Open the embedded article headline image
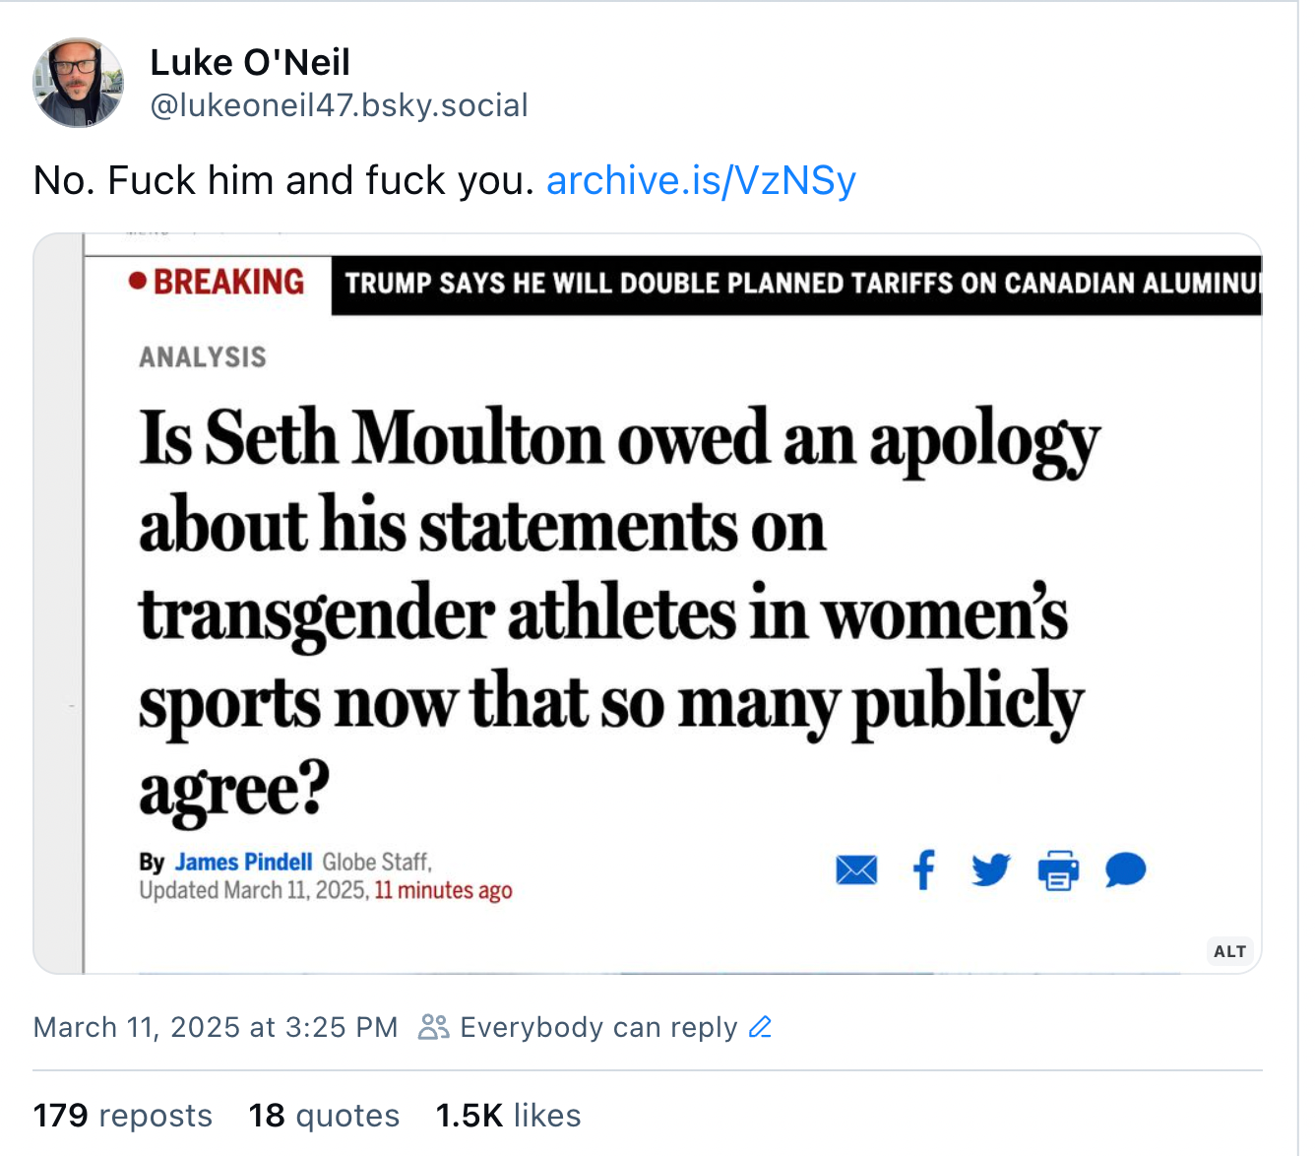Screen dimensions: 1315x1156 coord(648,604)
